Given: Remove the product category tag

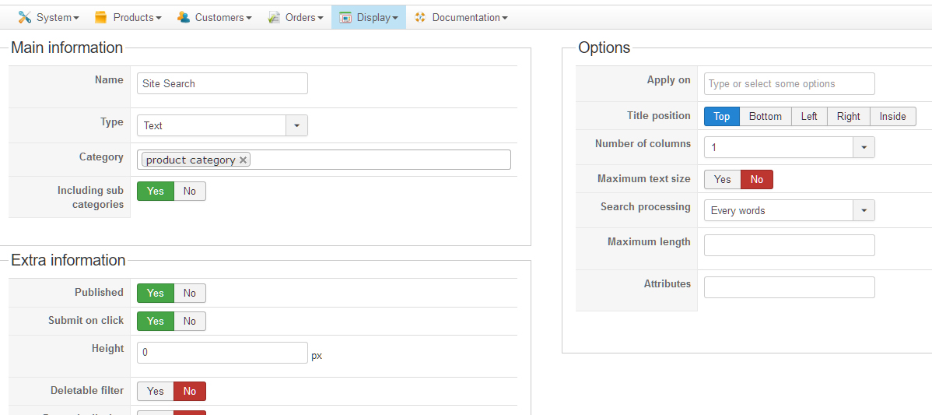Looking at the screenshot, I should coord(244,160).
